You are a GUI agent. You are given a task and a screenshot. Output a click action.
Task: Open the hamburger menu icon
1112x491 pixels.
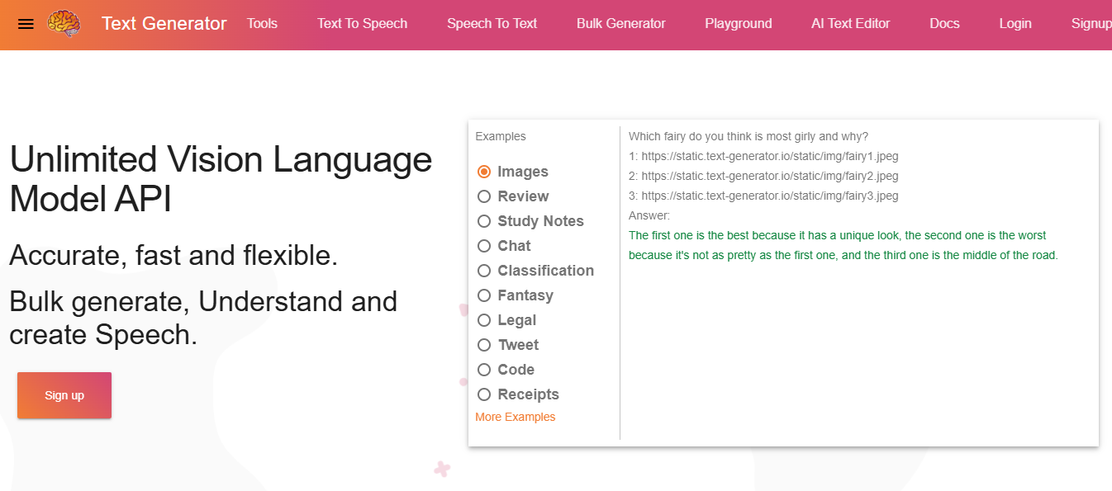coord(26,24)
